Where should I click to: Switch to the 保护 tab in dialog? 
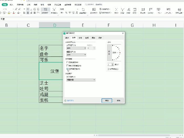[100, 38]
